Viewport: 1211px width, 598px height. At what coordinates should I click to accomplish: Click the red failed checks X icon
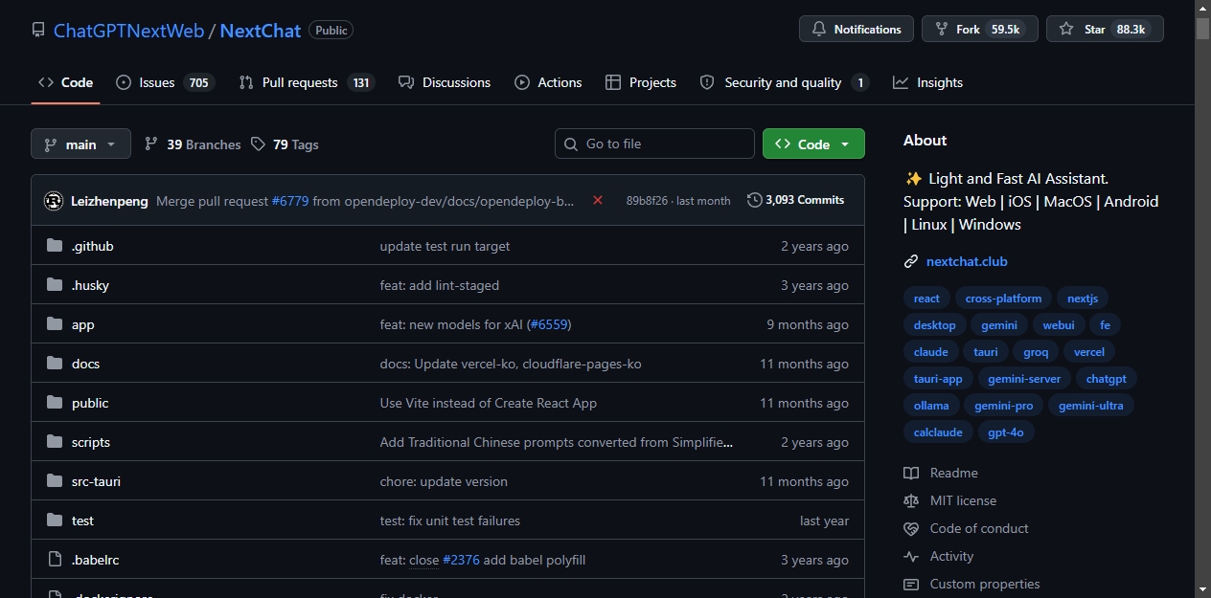pyautogui.click(x=598, y=200)
